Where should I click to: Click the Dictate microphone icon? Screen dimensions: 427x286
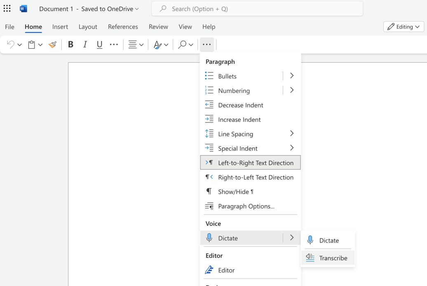(209, 238)
